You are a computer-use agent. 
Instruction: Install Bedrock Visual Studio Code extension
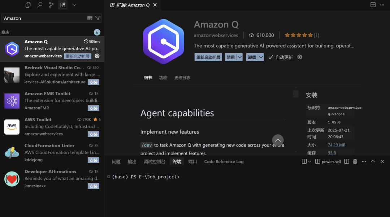(x=94, y=82)
